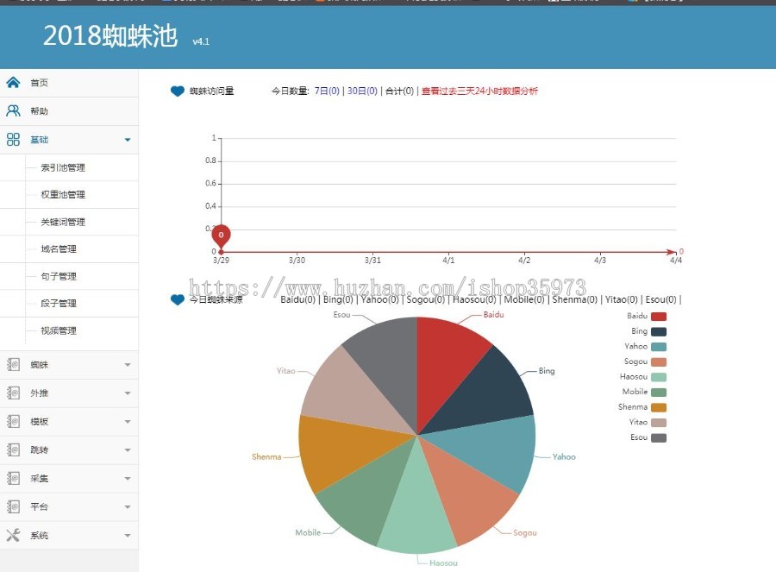Click the Mobile green color swatch in legend
This screenshot has height=572, width=776.
coord(659,392)
